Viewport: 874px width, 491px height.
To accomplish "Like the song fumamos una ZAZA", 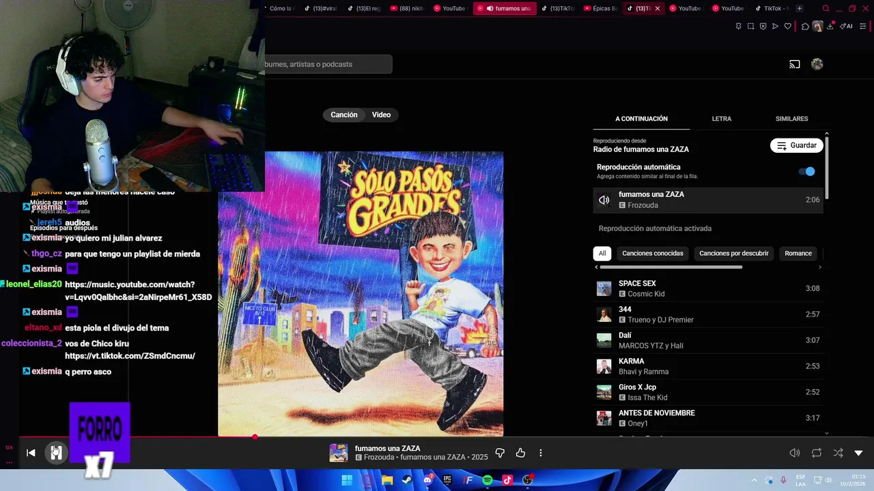I will [520, 453].
